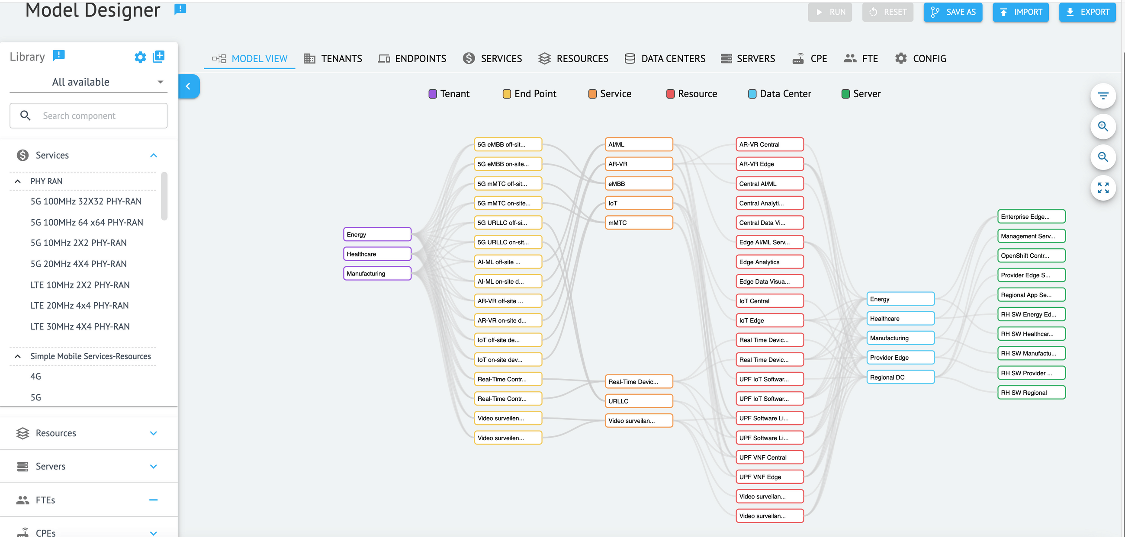Click the info icon beside Model Designer
The image size is (1125, 537).
(x=180, y=9)
